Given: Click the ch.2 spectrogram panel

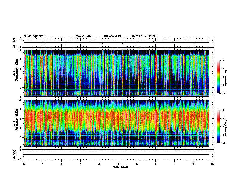Looking at the screenshot, I should pyautogui.click(x=116, y=123).
